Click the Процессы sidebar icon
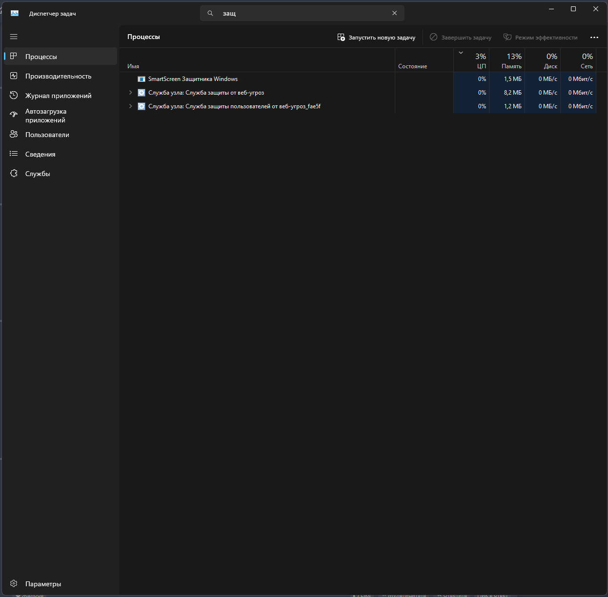This screenshot has width=608, height=597. point(14,56)
